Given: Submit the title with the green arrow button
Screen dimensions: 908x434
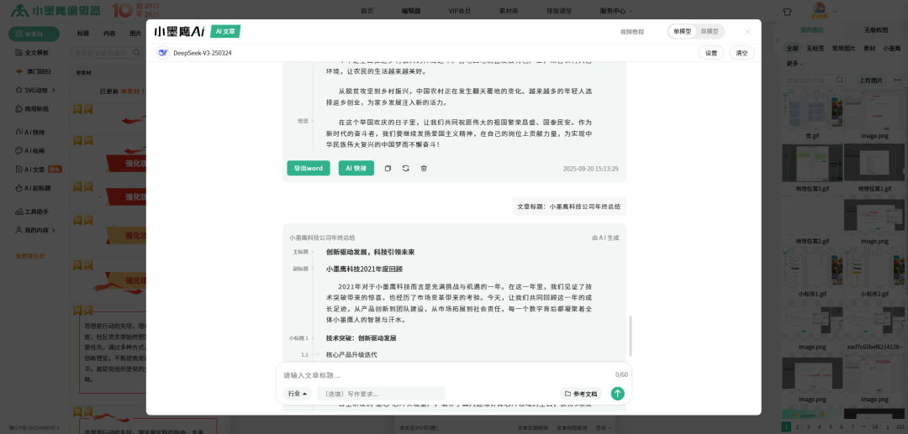Looking at the screenshot, I should tap(618, 394).
